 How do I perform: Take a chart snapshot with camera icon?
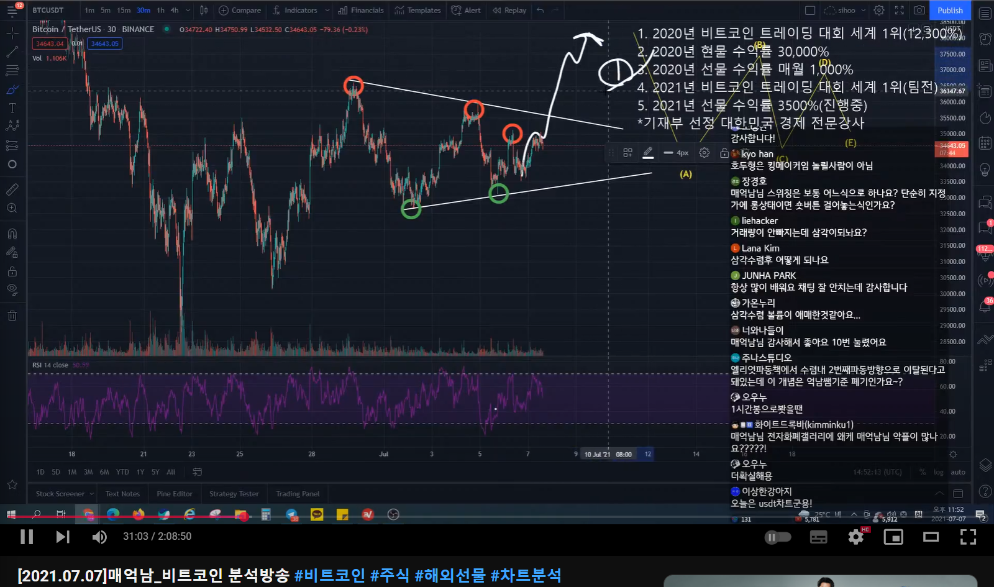click(x=919, y=11)
